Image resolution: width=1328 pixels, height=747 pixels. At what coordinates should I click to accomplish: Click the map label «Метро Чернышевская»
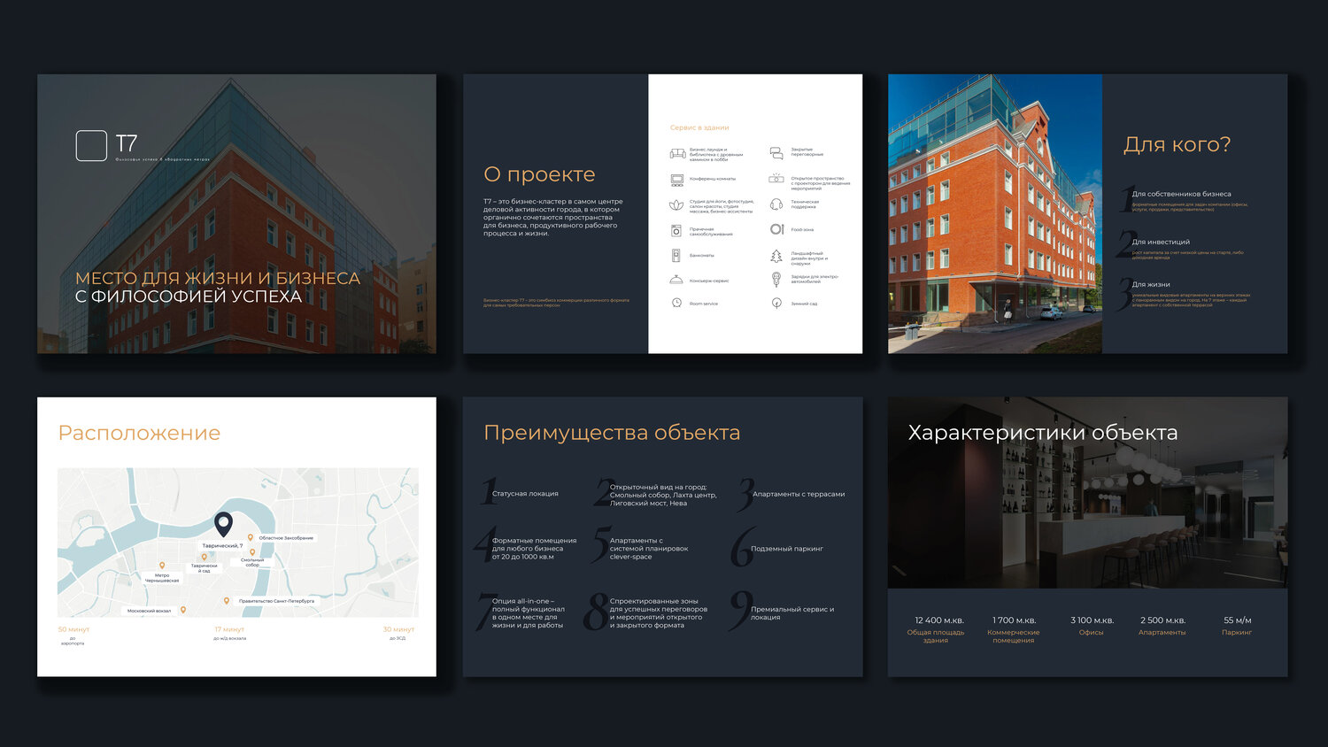point(162,578)
